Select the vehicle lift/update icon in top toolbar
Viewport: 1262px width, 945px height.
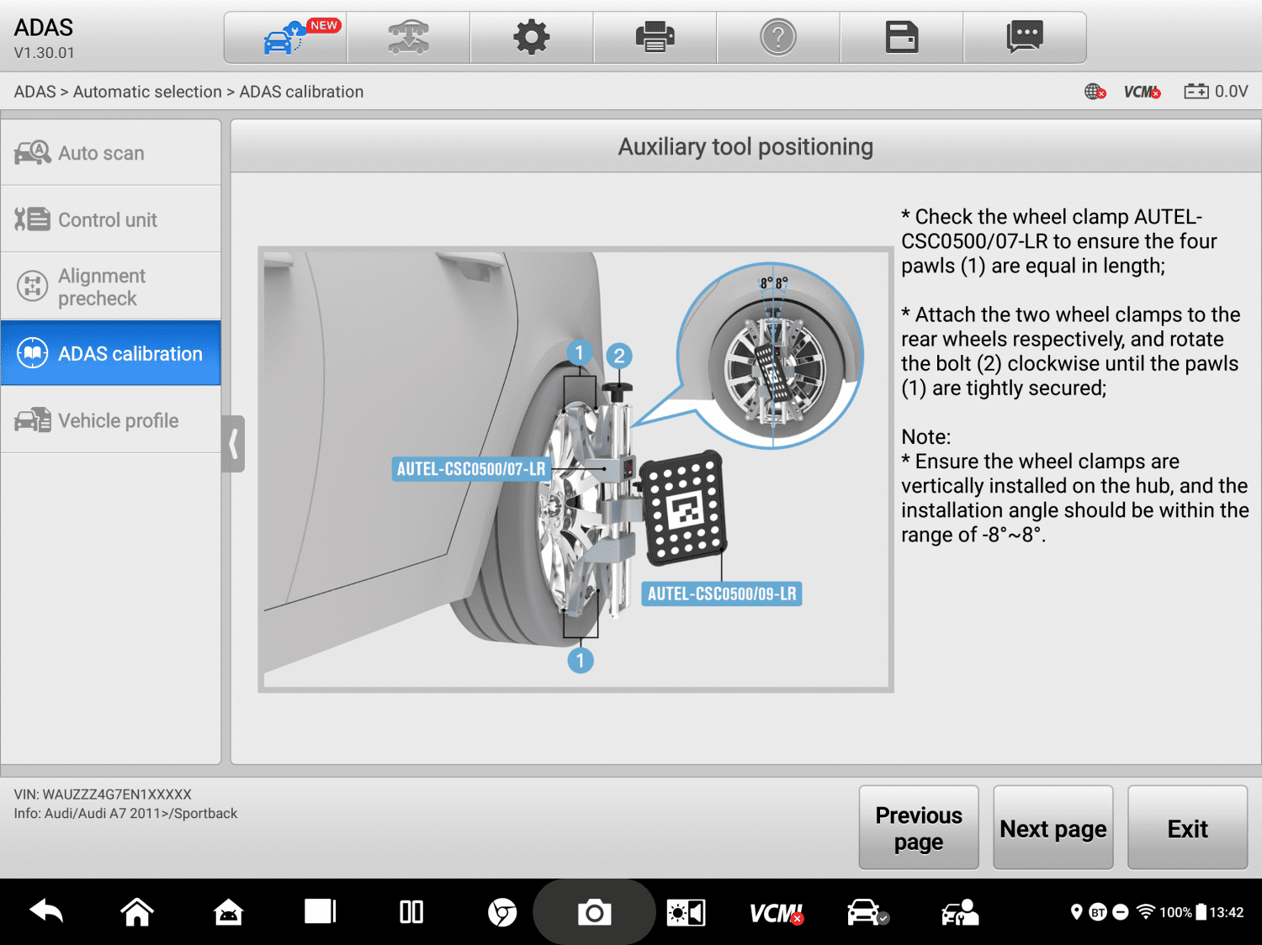pyautogui.click(x=408, y=37)
